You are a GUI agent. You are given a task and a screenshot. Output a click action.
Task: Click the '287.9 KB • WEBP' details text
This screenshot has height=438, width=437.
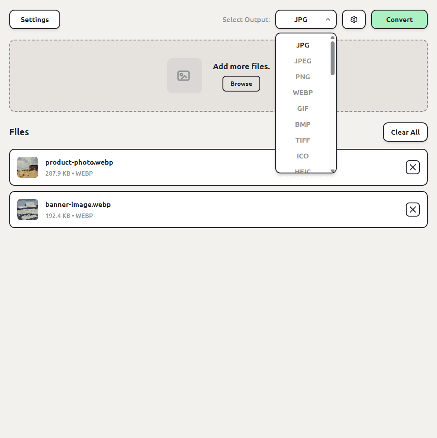click(x=69, y=173)
